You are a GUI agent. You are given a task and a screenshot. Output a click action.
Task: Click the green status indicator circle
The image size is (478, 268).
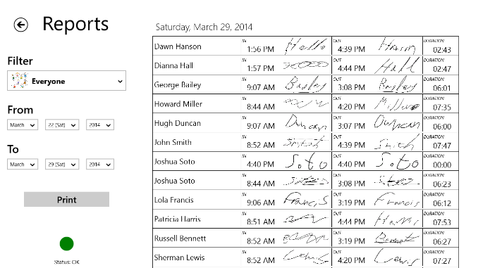coord(66,243)
